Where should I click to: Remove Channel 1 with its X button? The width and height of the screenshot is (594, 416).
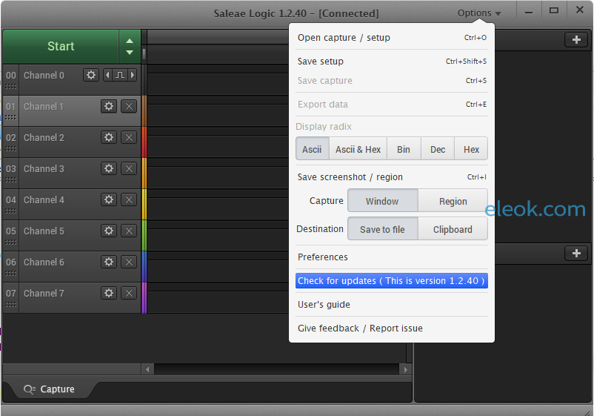point(129,106)
